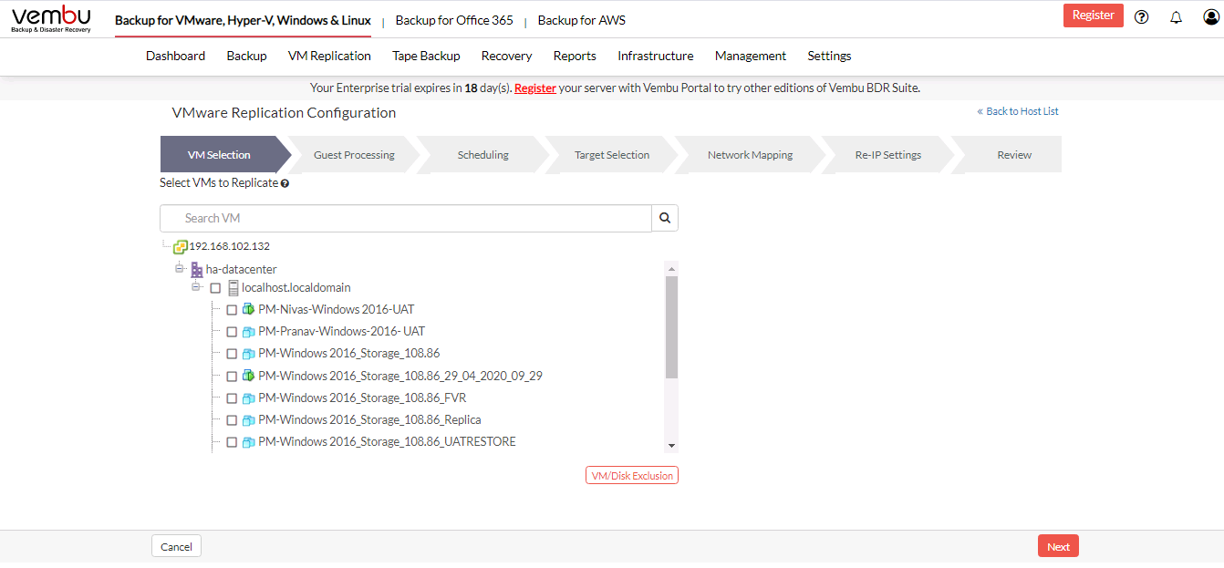Screen dimensions: 1224x568
Task: Click VM icon of Storage_108.86_Replica
Action: point(248,420)
